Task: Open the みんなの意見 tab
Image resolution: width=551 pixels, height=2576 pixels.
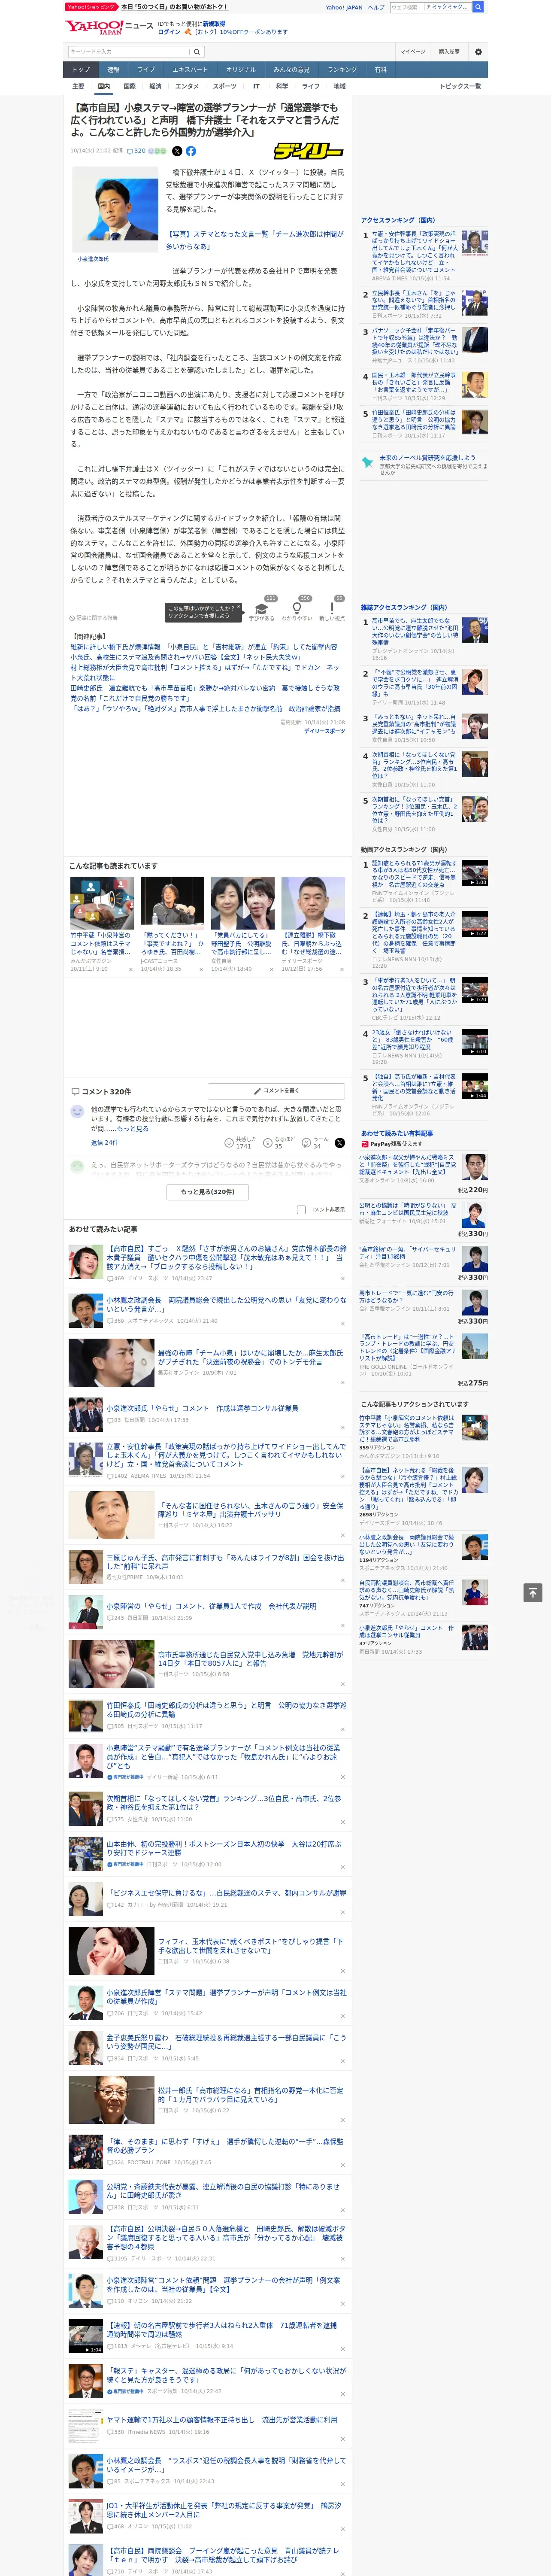Action: point(291,70)
